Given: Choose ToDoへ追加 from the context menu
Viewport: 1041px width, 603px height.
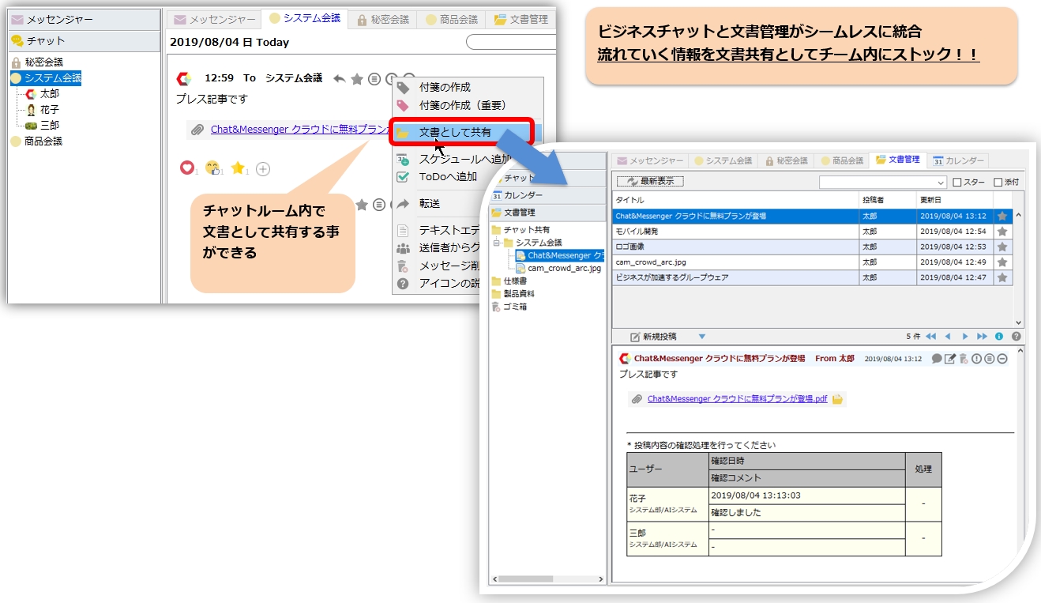Looking at the screenshot, I should (x=447, y=176).
